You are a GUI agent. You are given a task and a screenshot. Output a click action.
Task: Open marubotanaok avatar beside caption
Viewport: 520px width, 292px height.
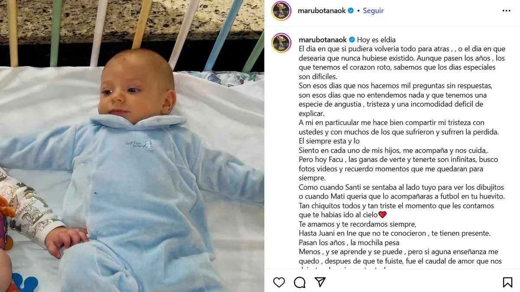coord(281,43)
